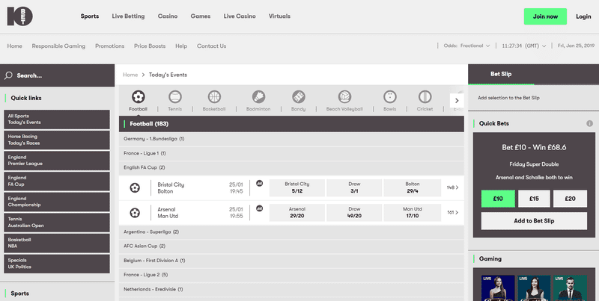The height and width of the screenshot is (301, 599).
Task: Select the Tennis sport icon
Action: (175, 98)
